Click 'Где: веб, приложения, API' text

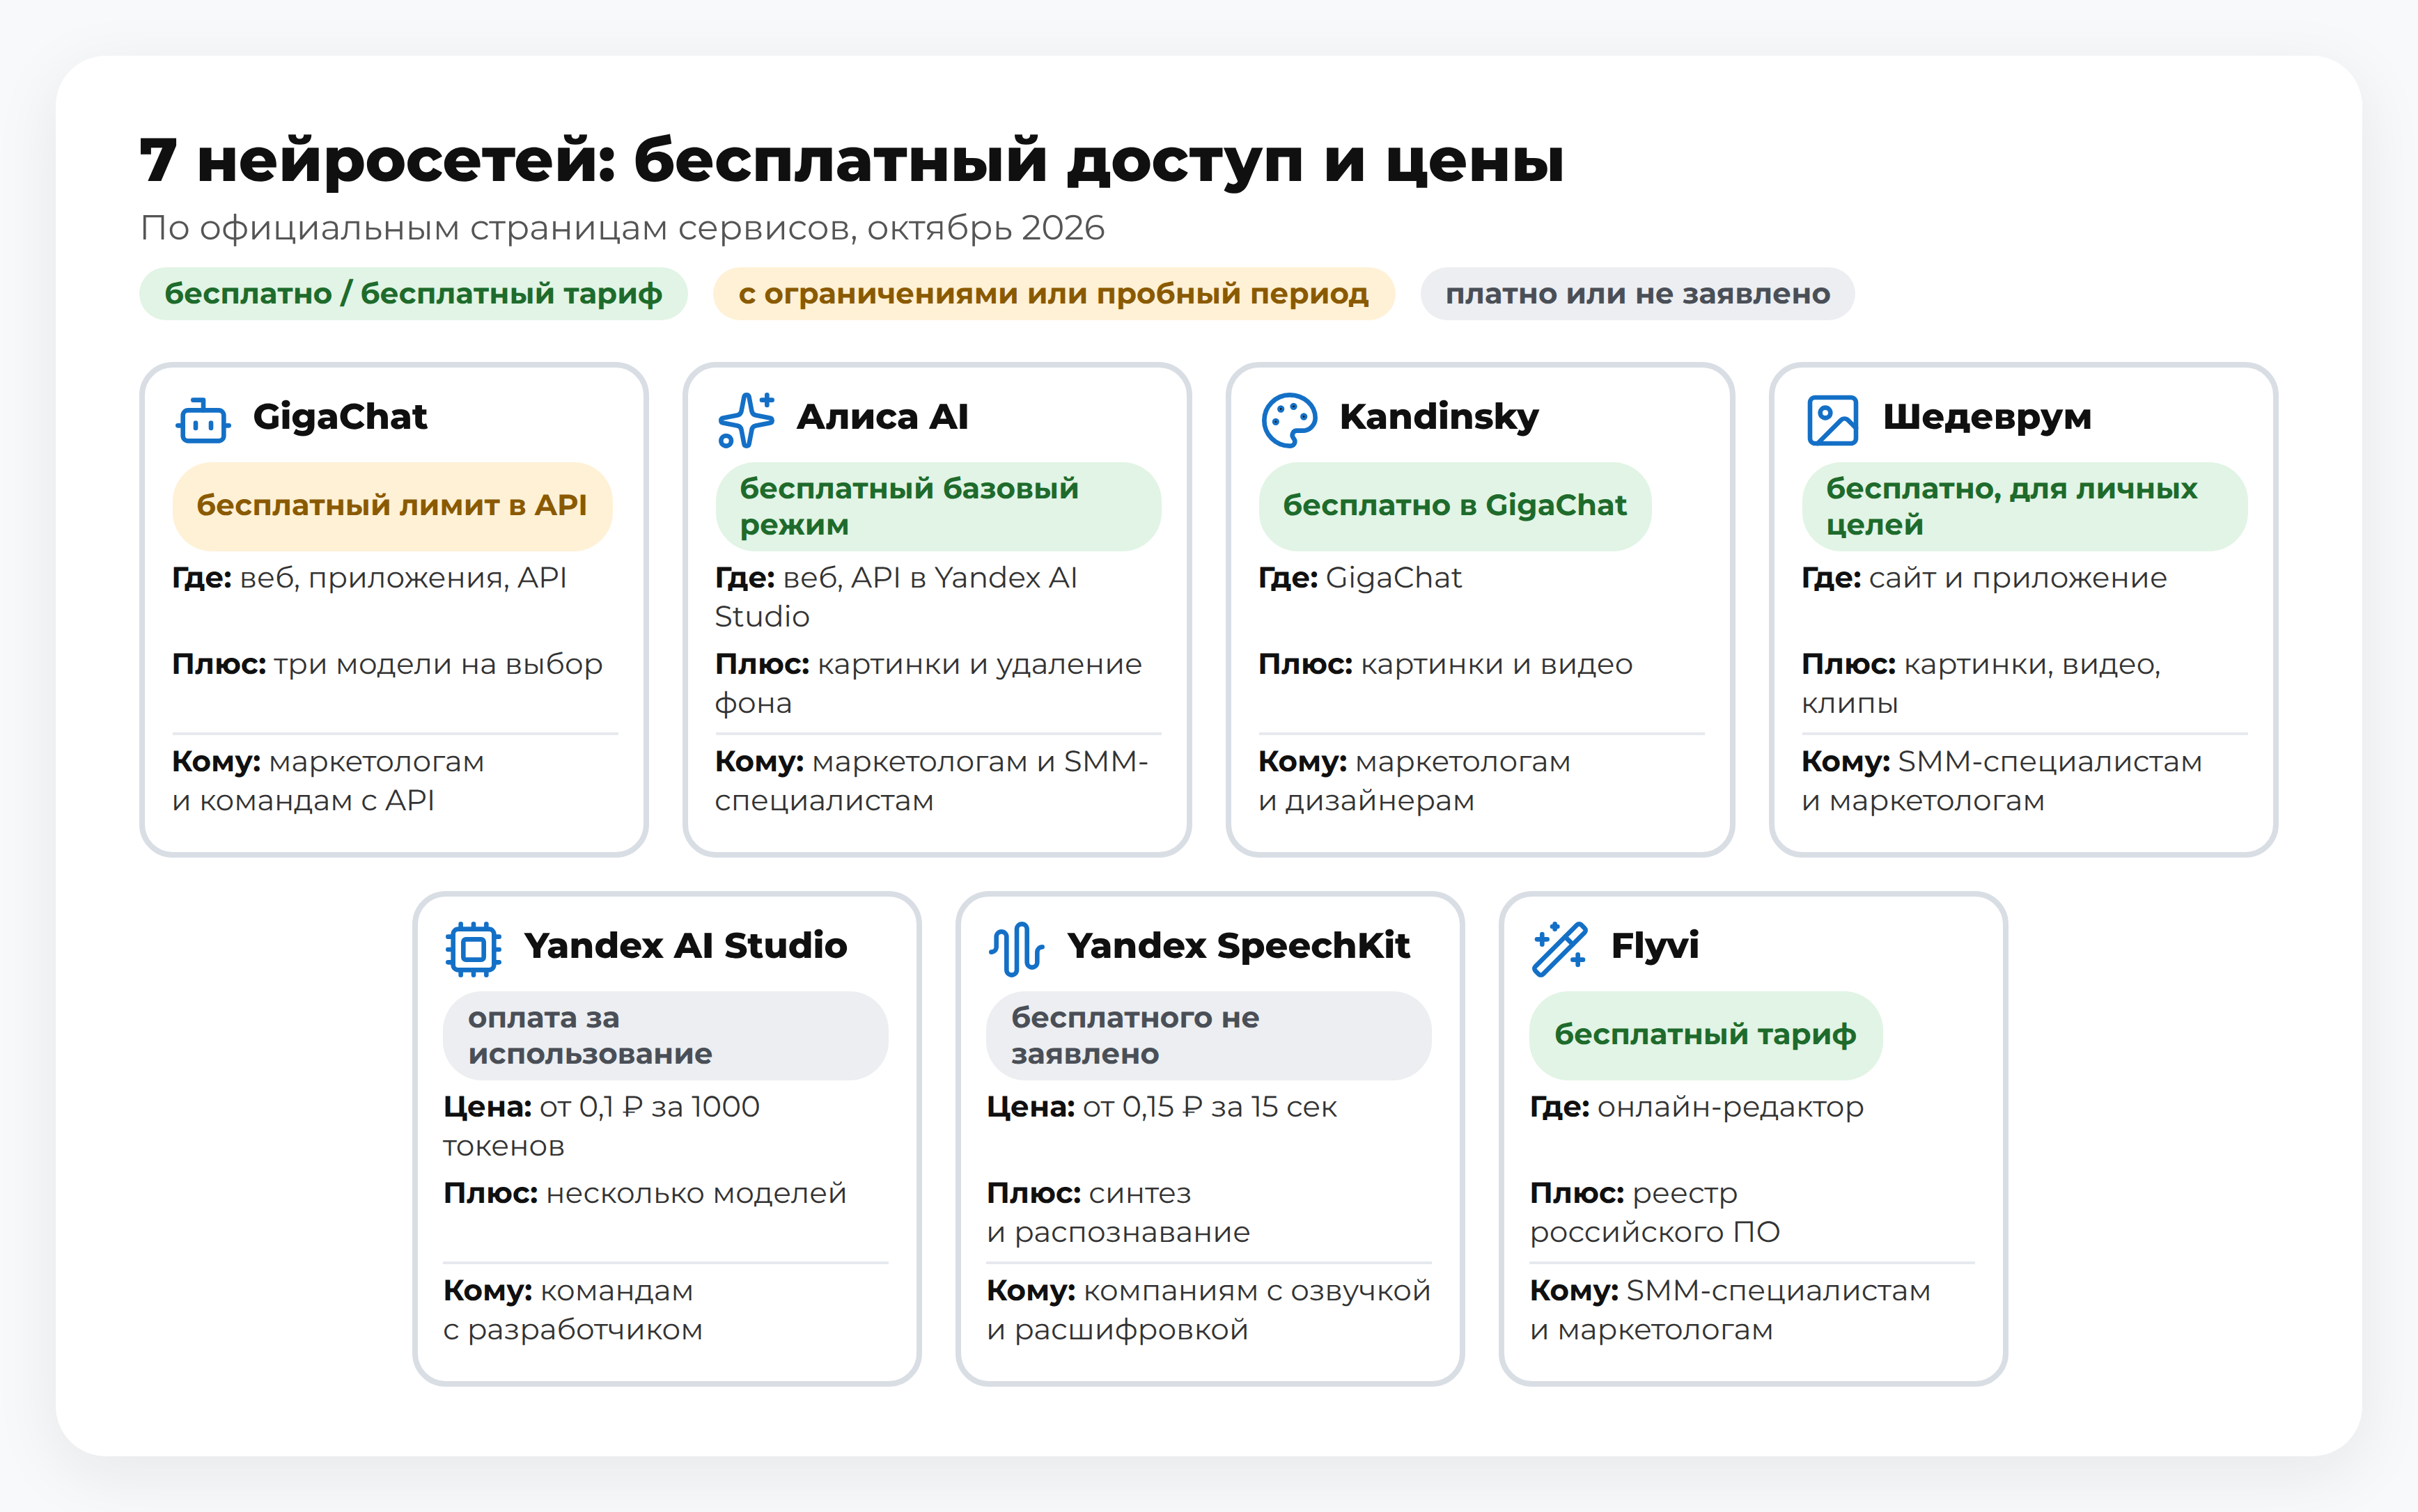click(369, 578)
